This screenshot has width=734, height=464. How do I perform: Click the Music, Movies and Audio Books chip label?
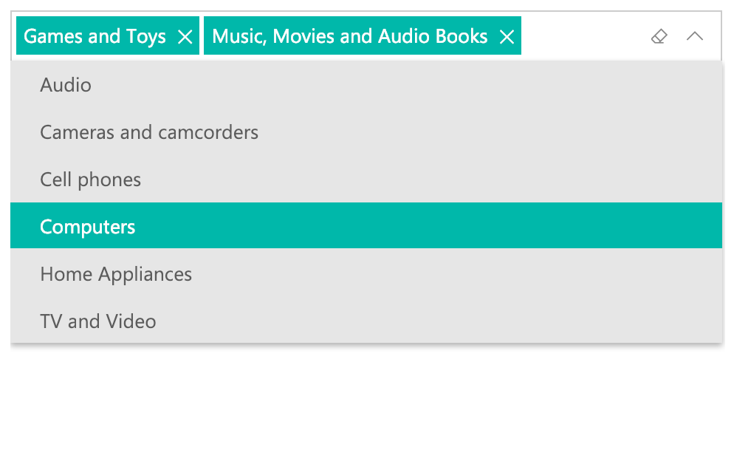coord(350,36)
